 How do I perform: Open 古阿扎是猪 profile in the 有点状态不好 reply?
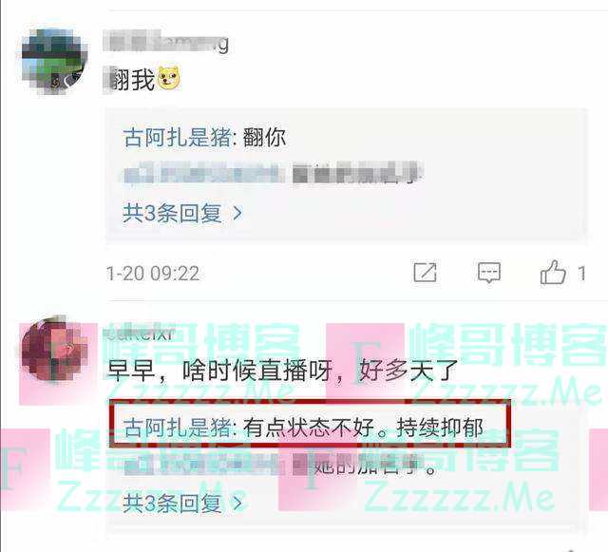[178, 428]
